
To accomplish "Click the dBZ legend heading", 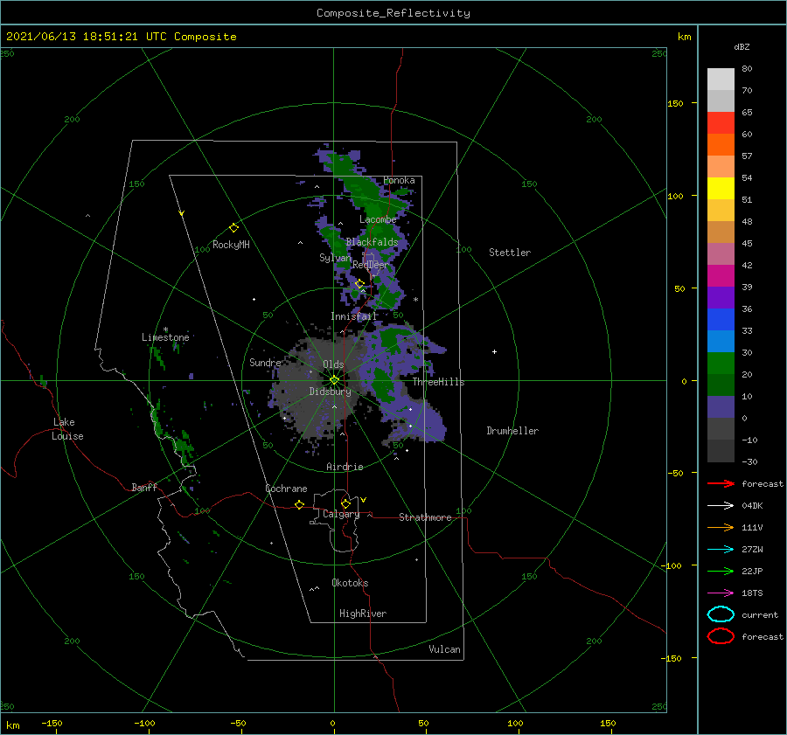I will (742, 46).
